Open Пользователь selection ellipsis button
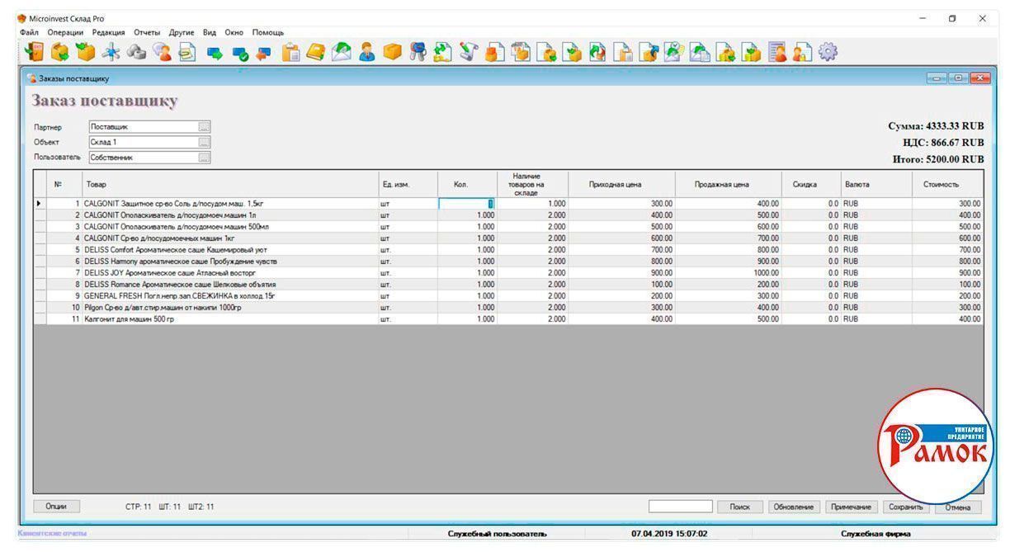Viewport: 1015px width, 552px height. (x=204, y=157)
